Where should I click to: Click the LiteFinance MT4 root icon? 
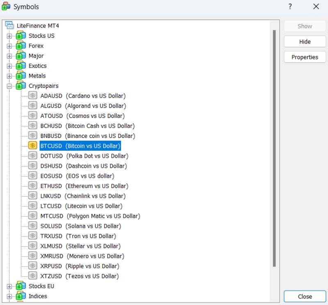point(9,25)
